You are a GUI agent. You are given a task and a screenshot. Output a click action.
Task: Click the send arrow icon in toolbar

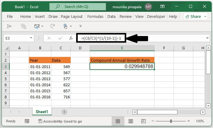9,26
